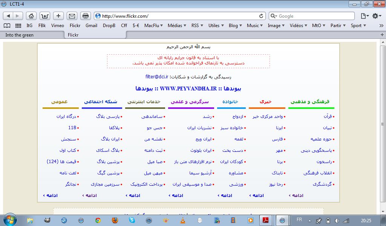The width and height of the screenshot is (386, 226).
Task: Launch Firefox from the taskbar
Action: 115,220
